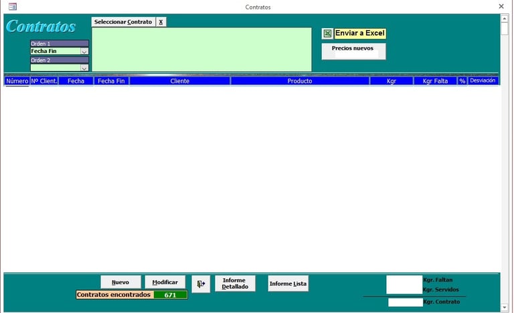The image size is (514, 313).
Task: Click the % column header
Action: point(462,81)
